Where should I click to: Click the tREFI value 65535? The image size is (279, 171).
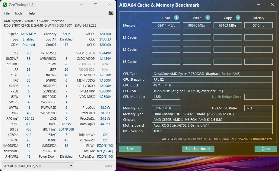(66, 124)
